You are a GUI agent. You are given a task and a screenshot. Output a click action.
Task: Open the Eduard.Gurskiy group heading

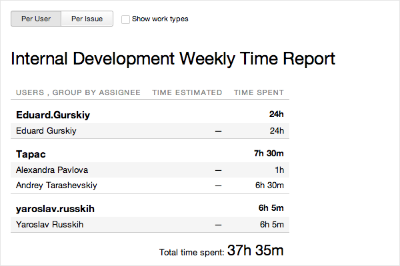pos(53,115)
